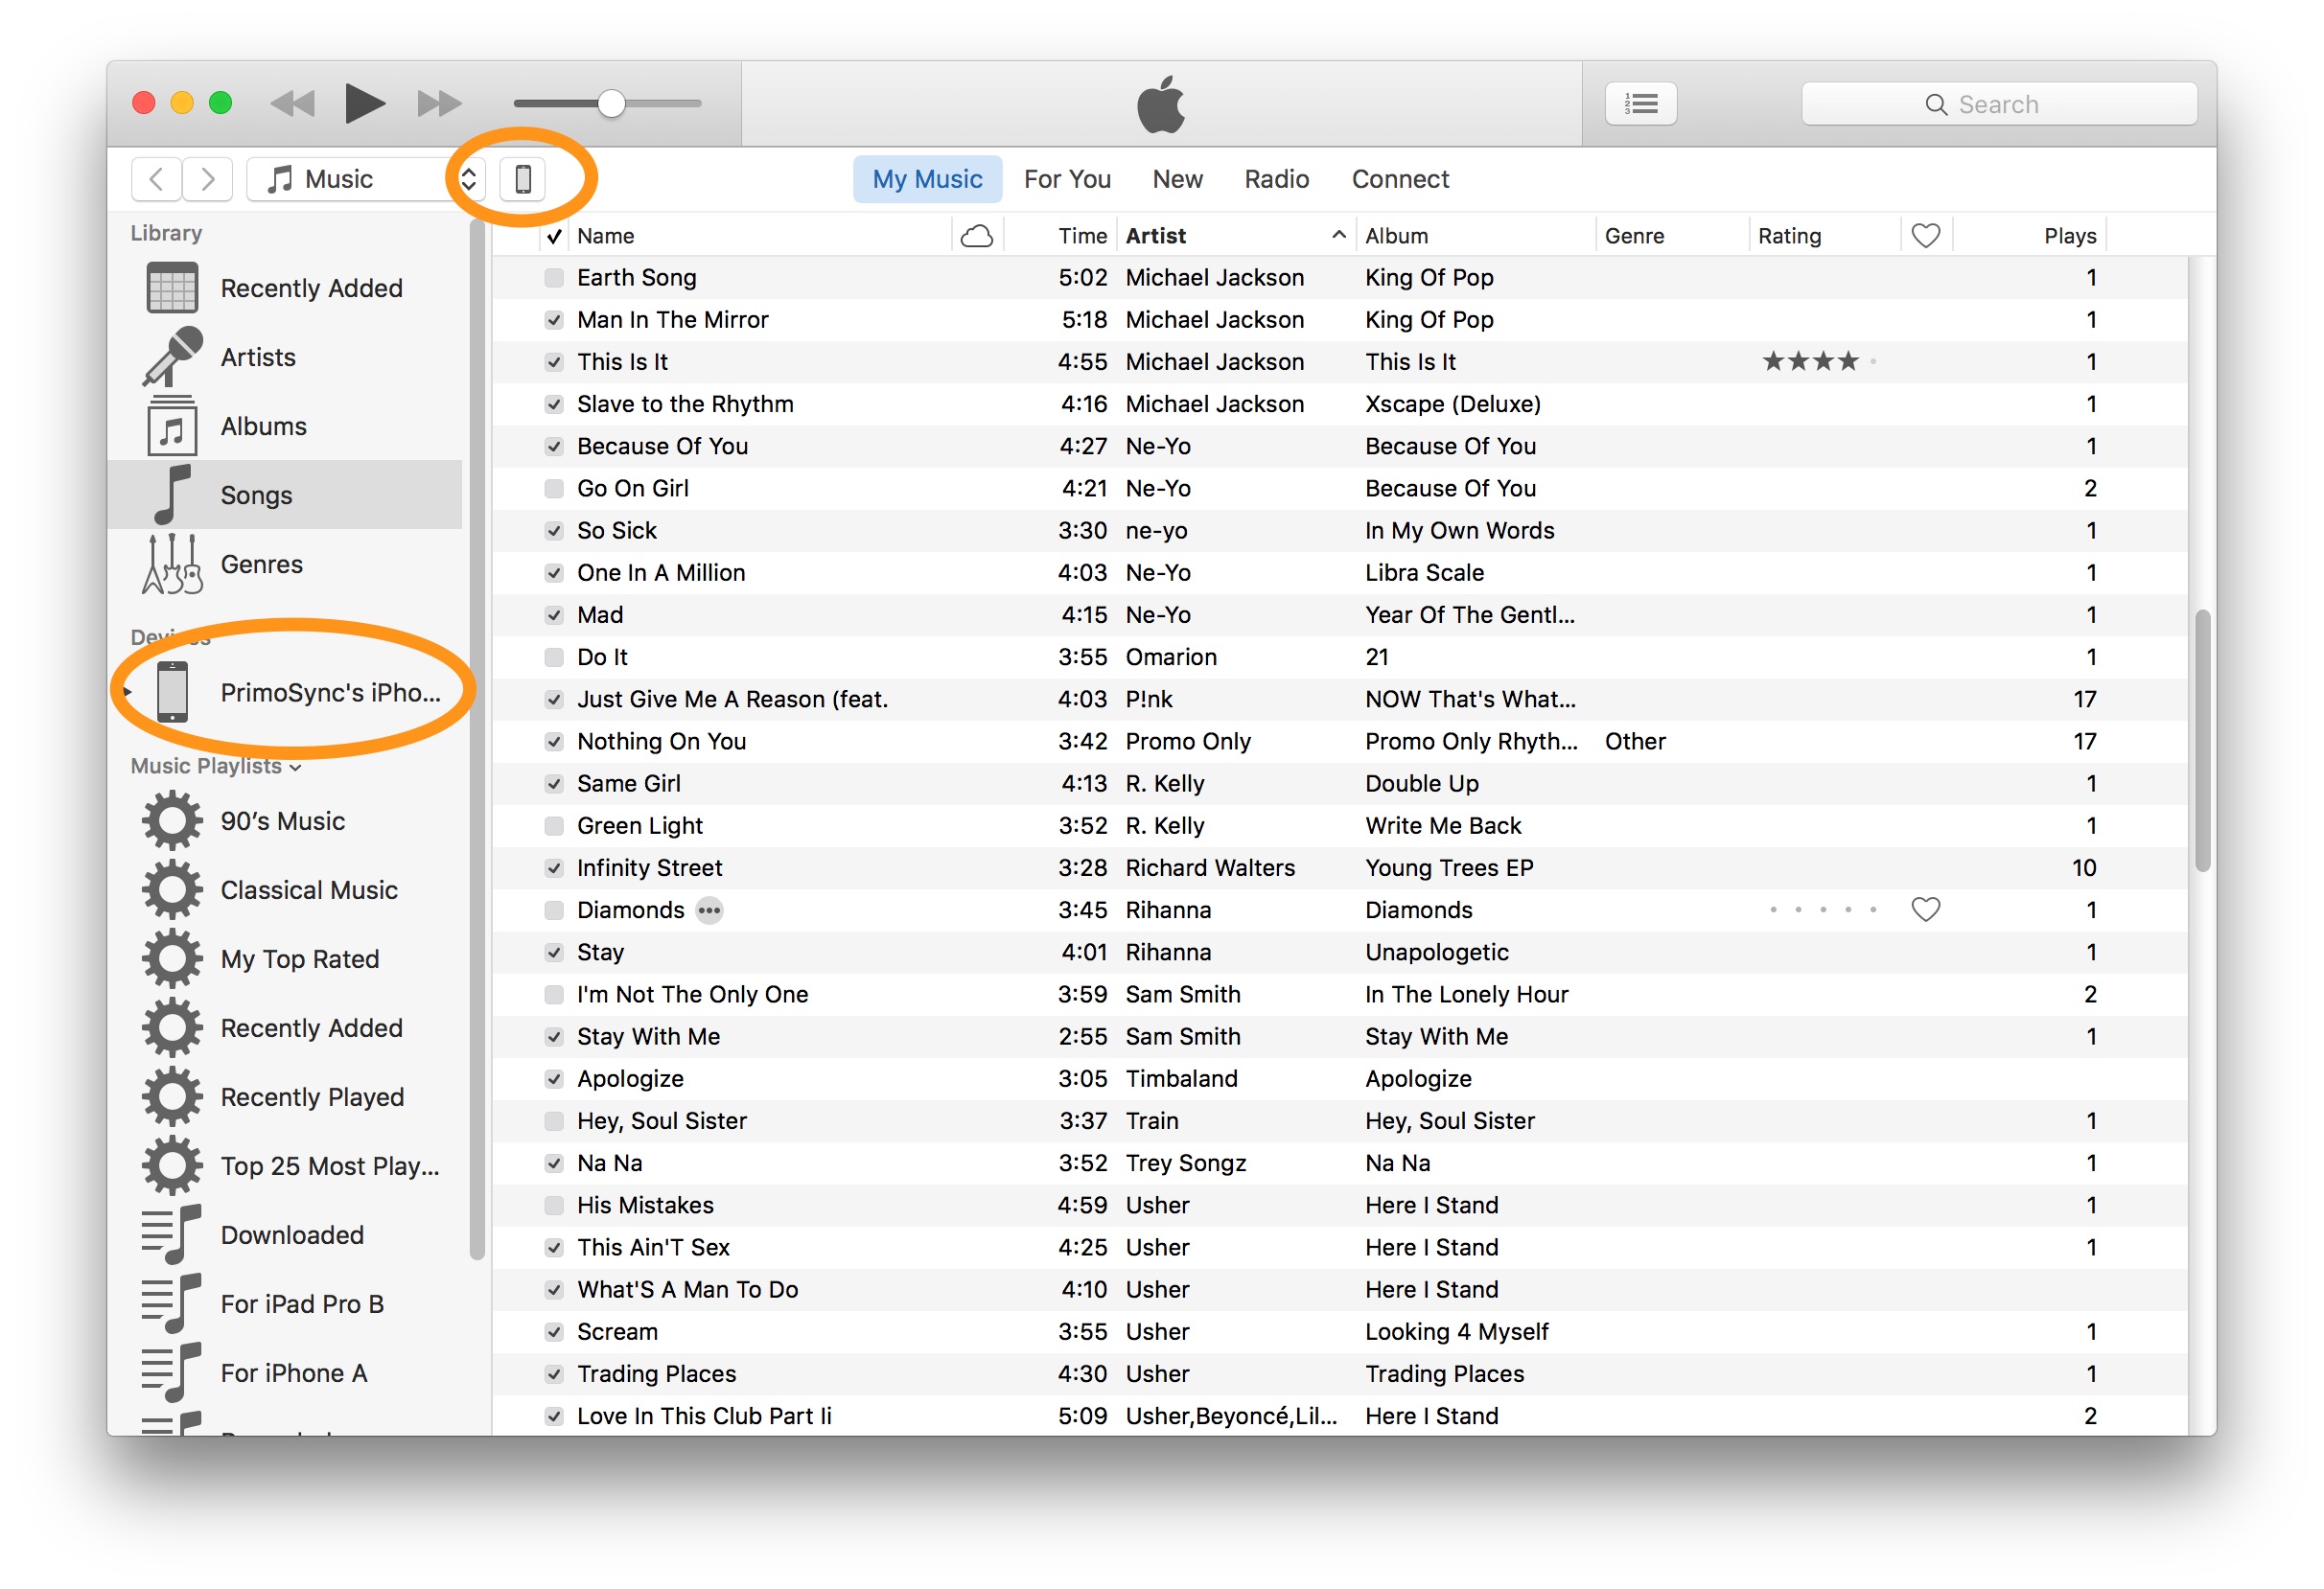
Task: Skip to previous track with the rewind button
Action: (x=293, y=103)
